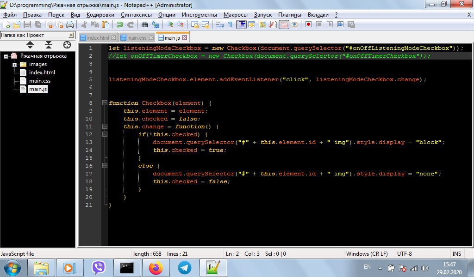Toggle synchronized horizontal scrolling

click(205, 25)
